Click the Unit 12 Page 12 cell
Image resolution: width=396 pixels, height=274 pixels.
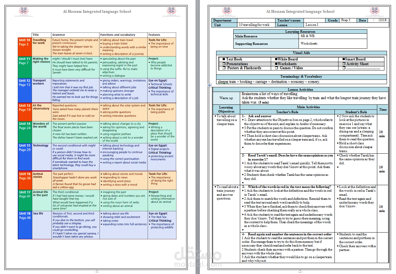[x=25, y=90]
